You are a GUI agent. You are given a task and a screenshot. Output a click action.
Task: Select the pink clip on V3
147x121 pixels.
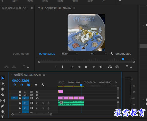(x=60, y=92)
